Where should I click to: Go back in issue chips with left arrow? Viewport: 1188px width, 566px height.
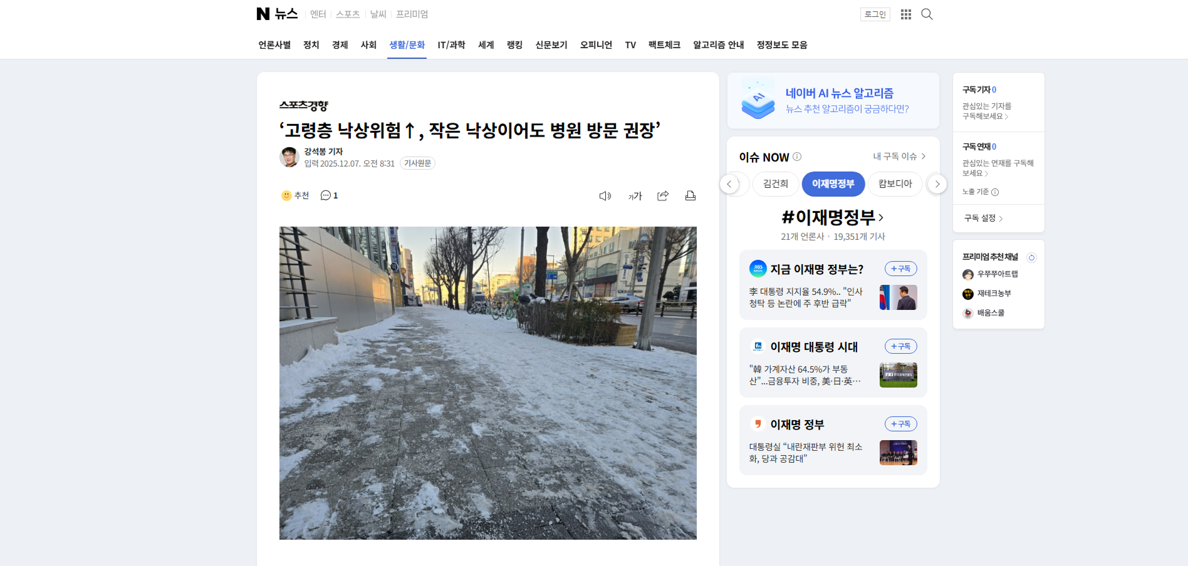tap(729, 184)
